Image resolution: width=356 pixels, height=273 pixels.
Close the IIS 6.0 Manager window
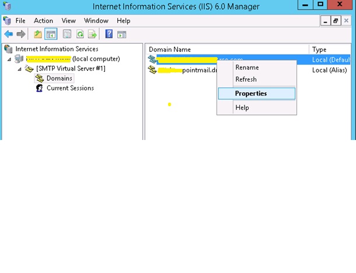[x=340, y=5]
